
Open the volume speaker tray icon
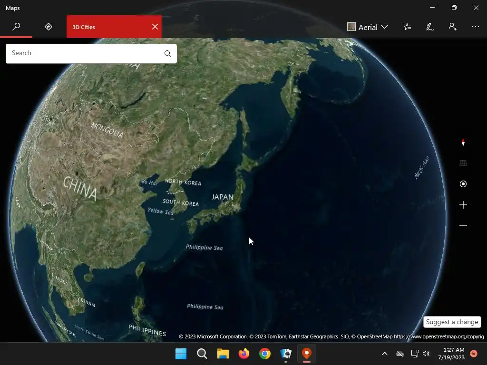(426, 354)
